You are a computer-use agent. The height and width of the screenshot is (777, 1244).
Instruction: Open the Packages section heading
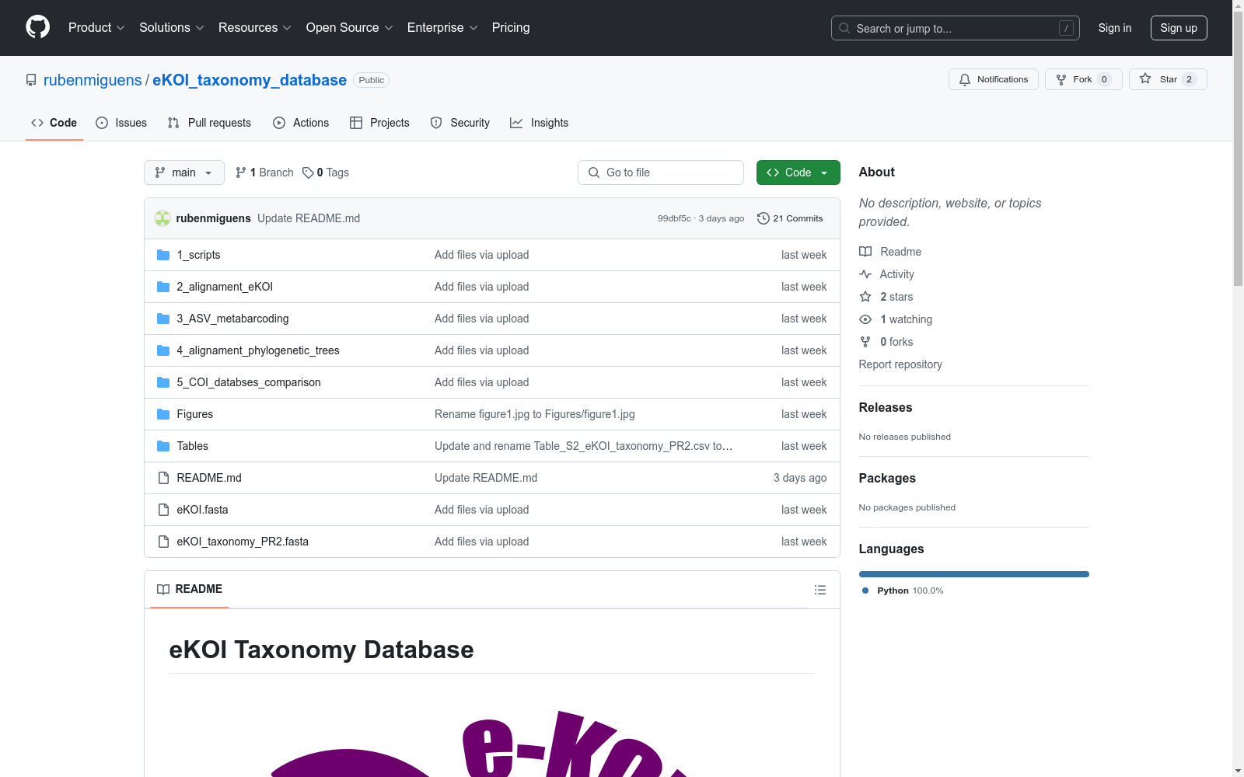pyautogui.click(x=887, y=478)
